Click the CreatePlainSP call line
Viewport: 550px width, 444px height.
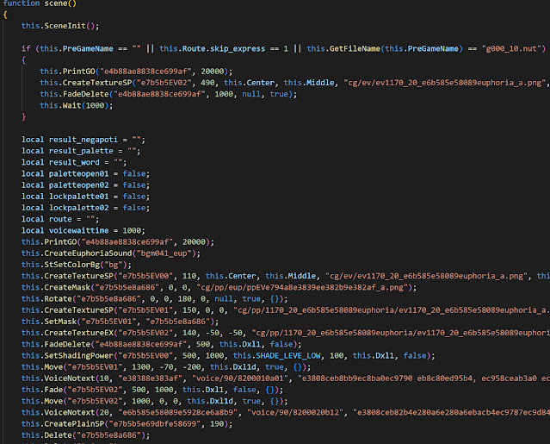(x=127, y=423)
